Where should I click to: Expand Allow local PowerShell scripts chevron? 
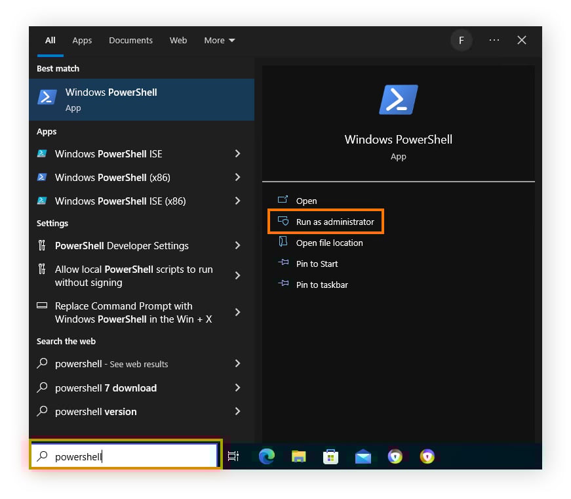[237, 275]
